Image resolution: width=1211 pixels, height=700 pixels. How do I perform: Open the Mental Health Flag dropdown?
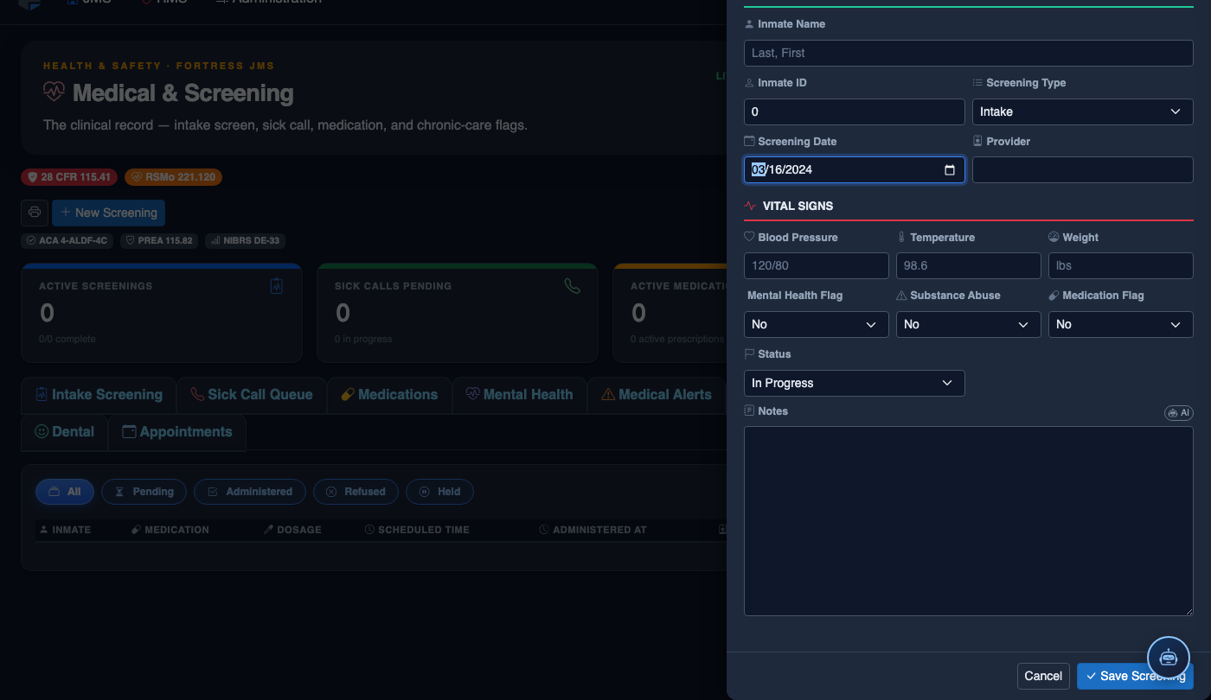pos(816,324)
